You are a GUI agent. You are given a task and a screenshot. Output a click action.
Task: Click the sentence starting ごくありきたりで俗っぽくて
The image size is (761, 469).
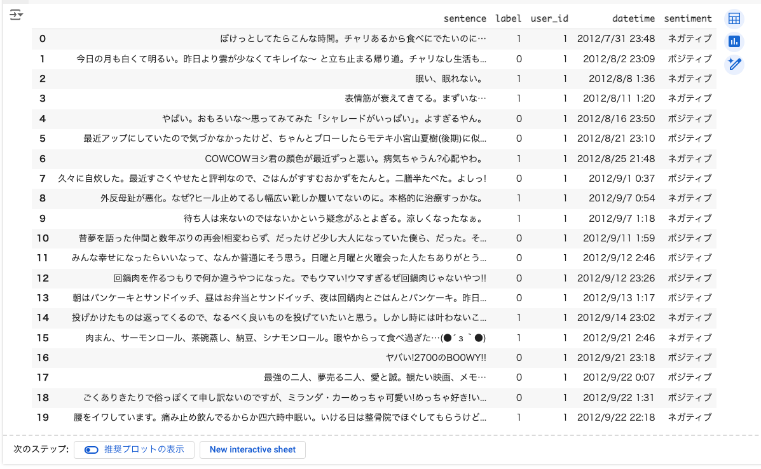click(284, 398)
